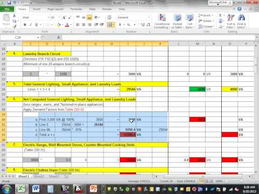This screenshot has height=194, width=259.
Task: Apply percent style format
Action: tap(128, 25)
